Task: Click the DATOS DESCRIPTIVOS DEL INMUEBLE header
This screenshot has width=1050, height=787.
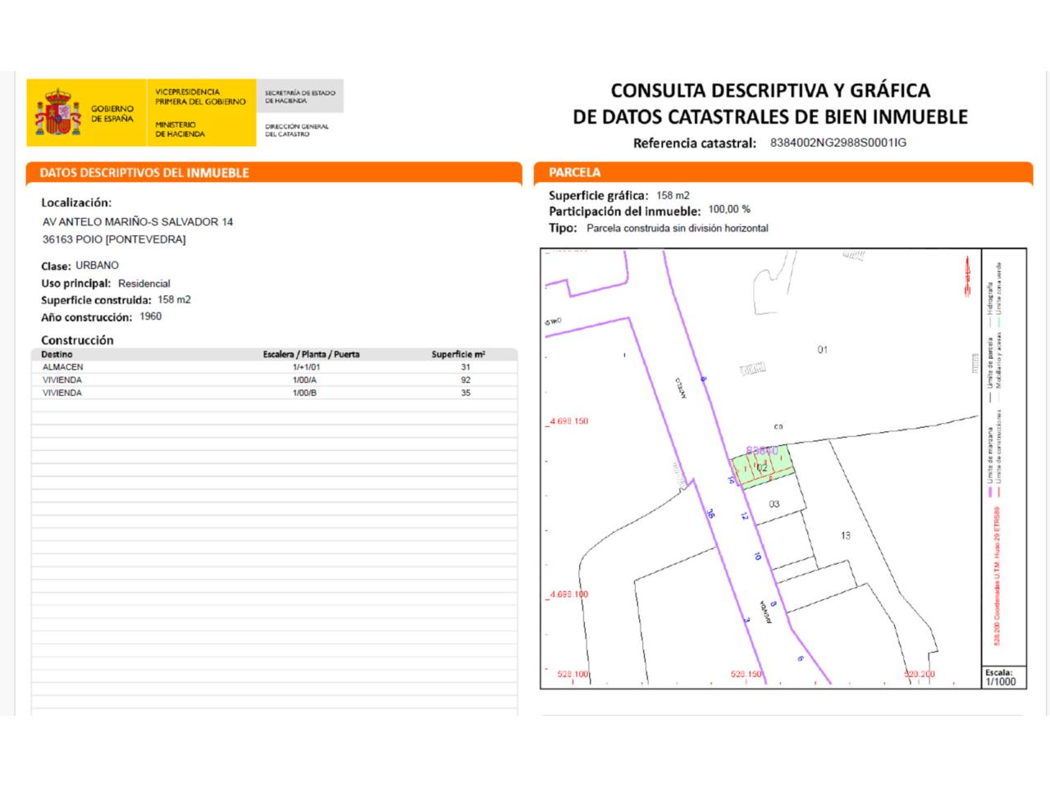Action: tap(144, 173)
